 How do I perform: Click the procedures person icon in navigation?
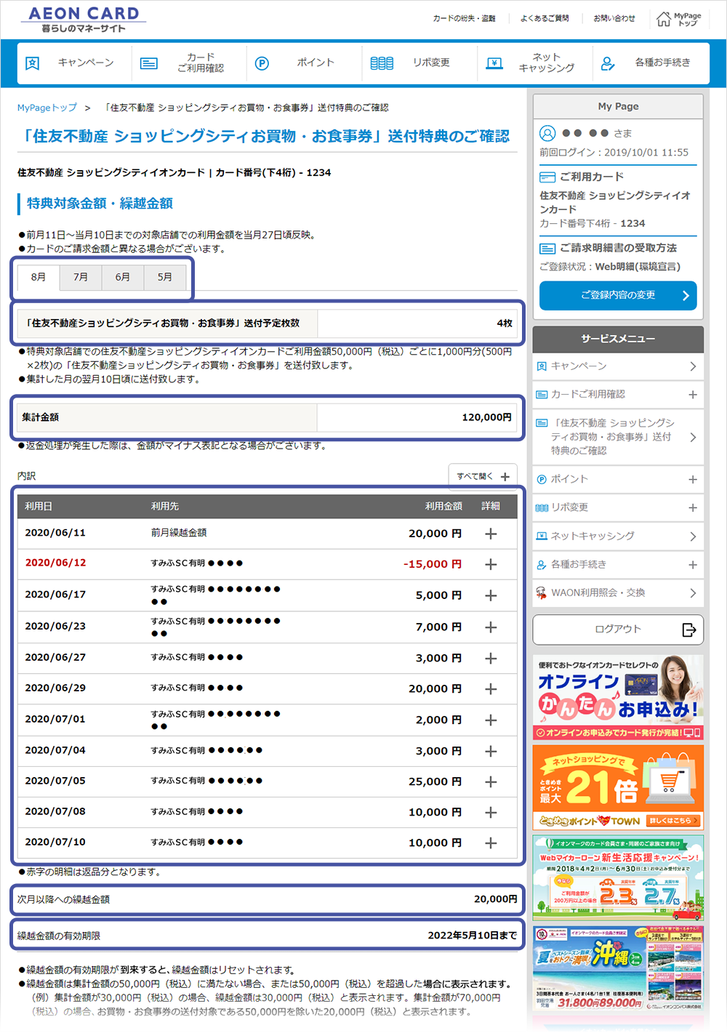tap(608, 63)
